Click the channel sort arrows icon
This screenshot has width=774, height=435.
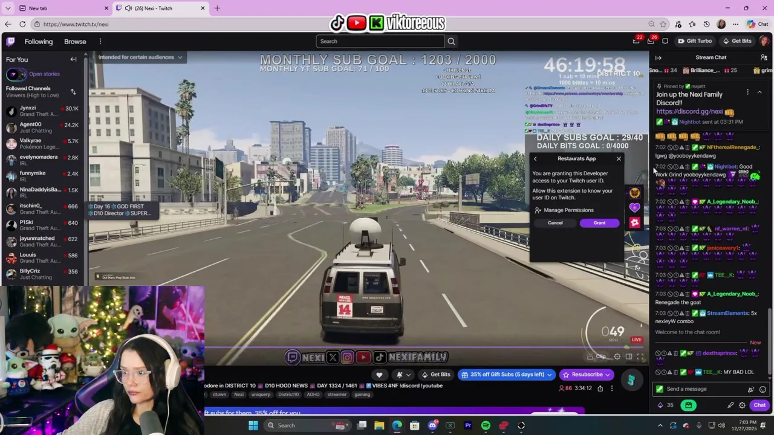point(73,92)
